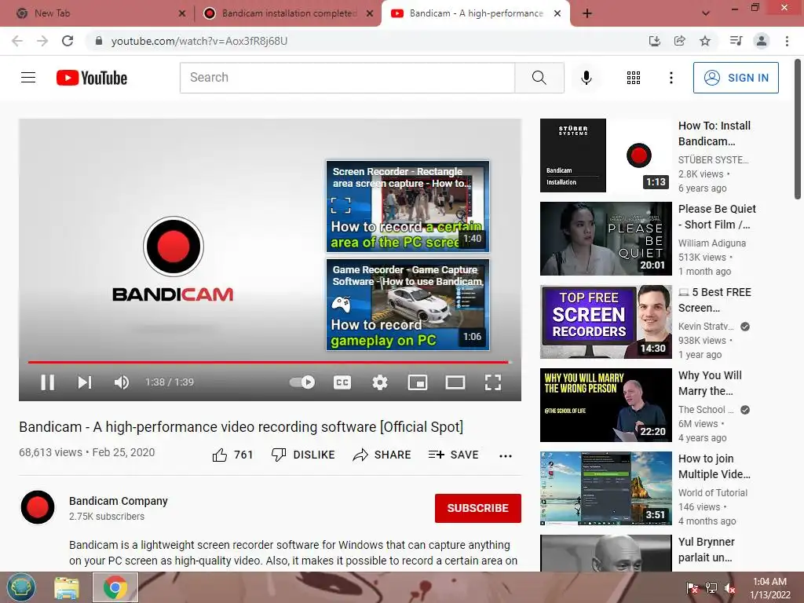The image size is (804, 603).
Task: Focus the YouTube Search field
Action: [347, 78]
